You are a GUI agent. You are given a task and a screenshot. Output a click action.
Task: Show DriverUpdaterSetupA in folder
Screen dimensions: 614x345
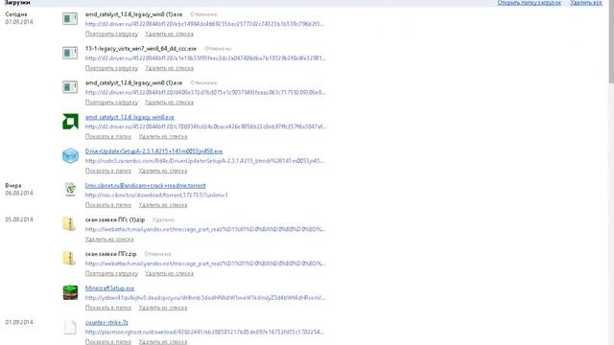click(x=108, y=171)
